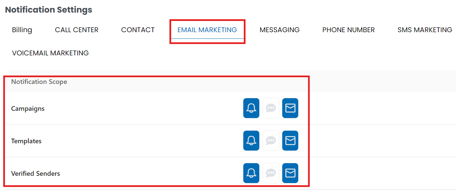Click the Notification Scope column header
Viewport: 456px width, 195px height.
click(x=39, y=82)
